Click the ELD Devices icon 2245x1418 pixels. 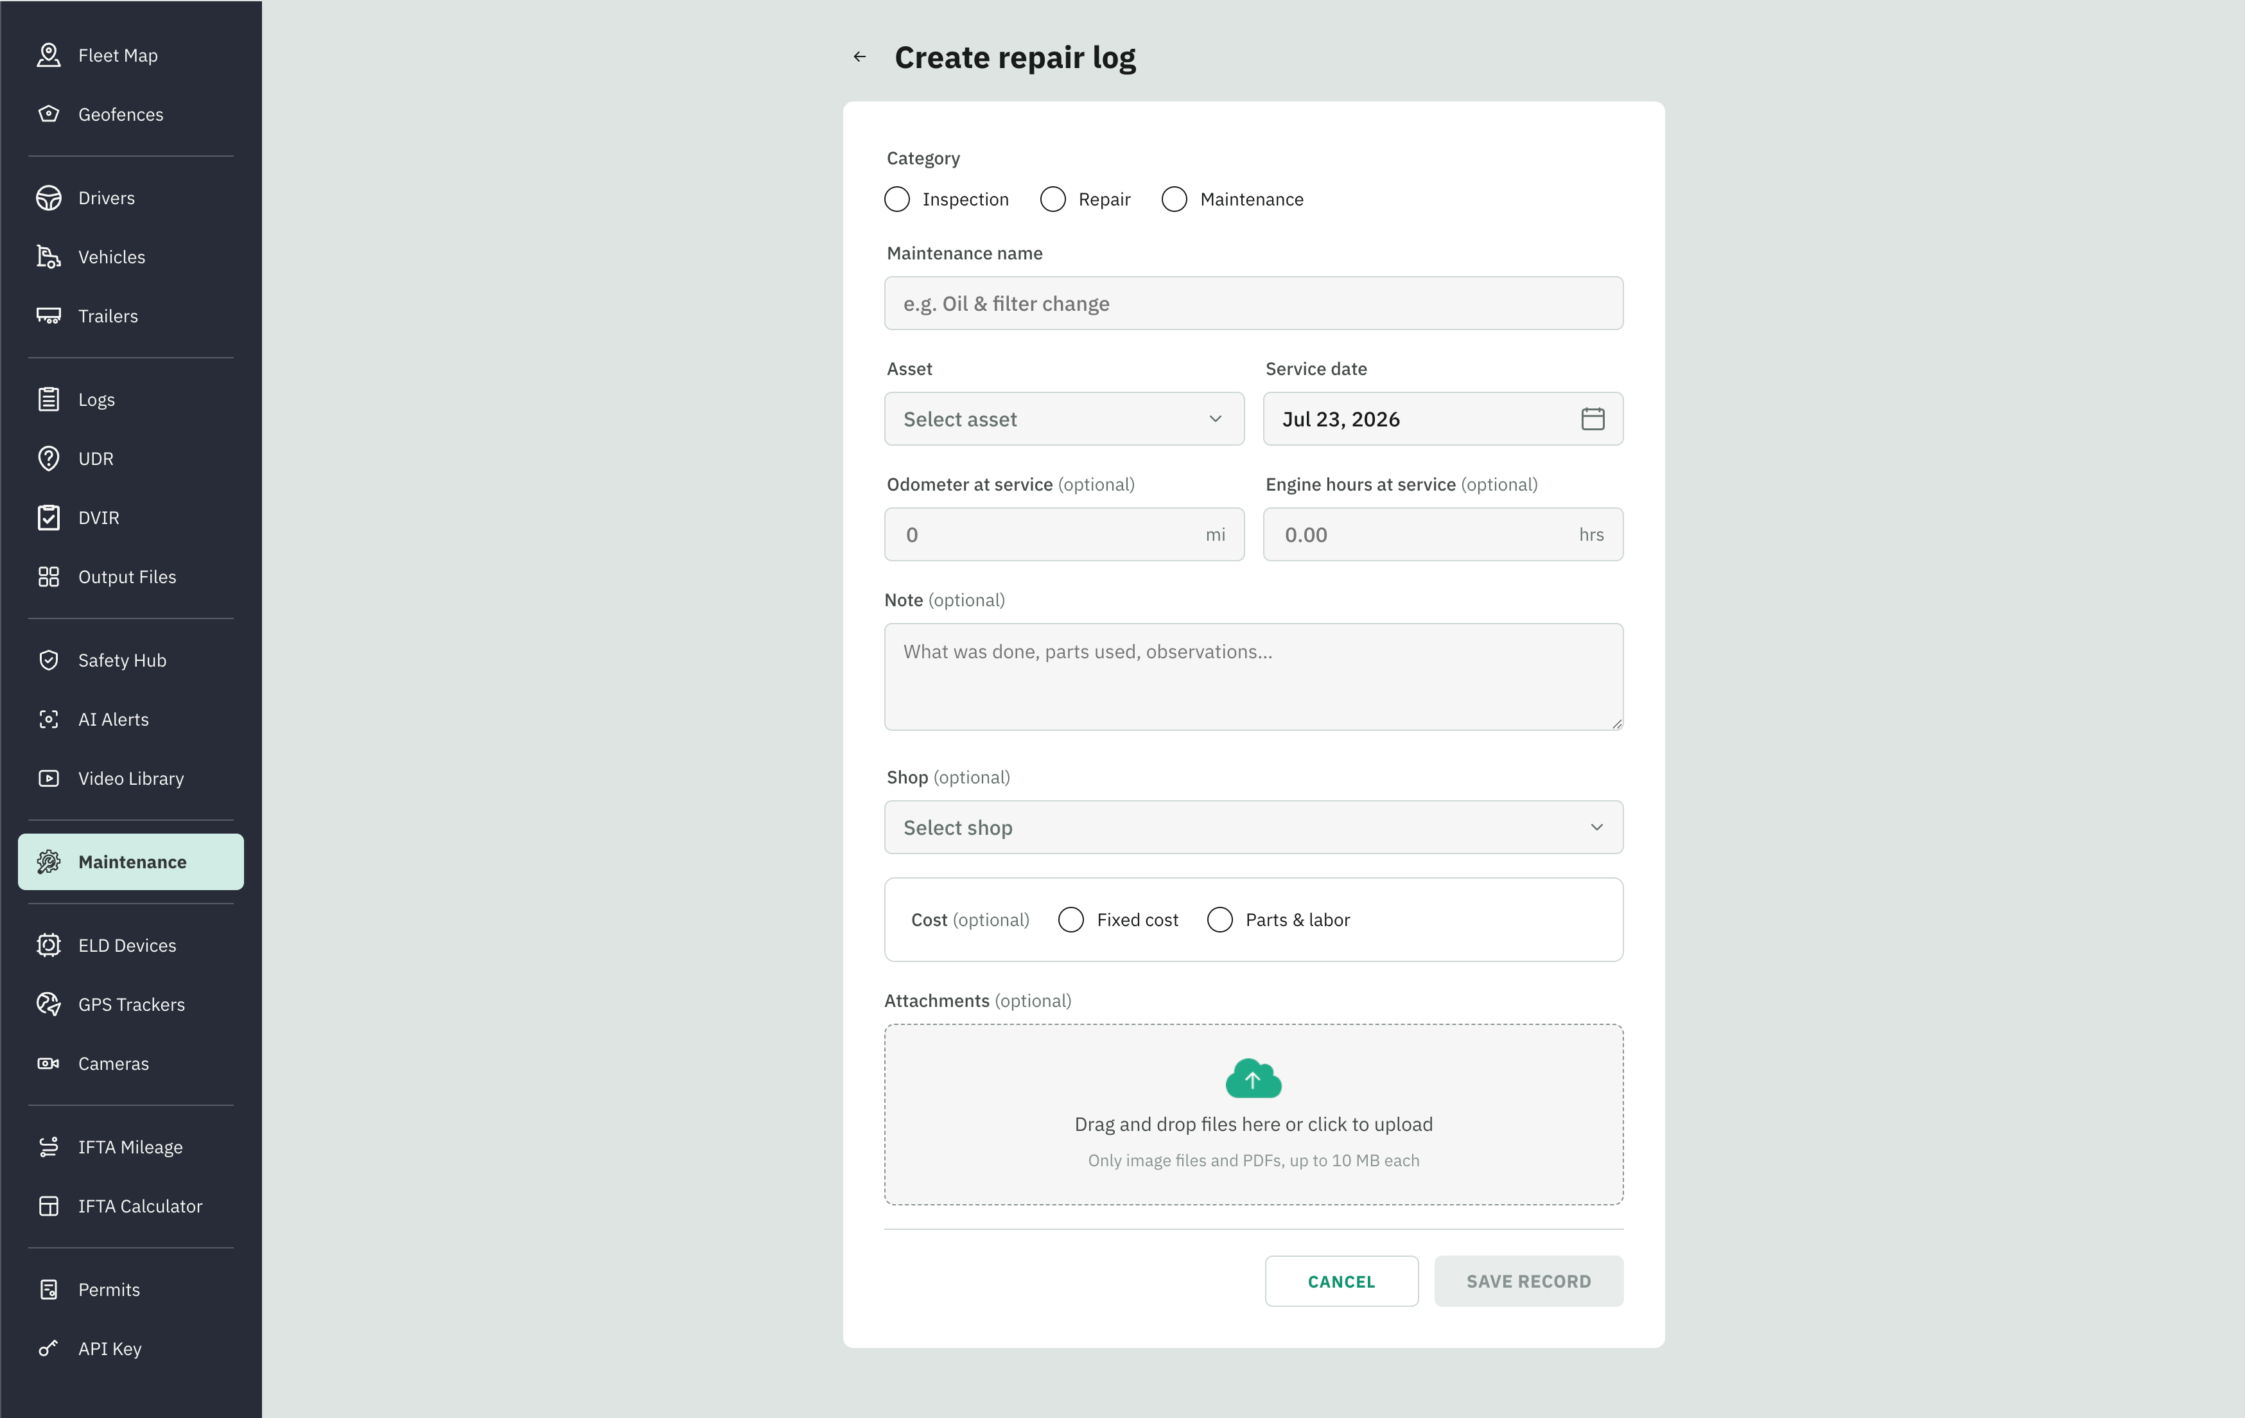[48, 945]
